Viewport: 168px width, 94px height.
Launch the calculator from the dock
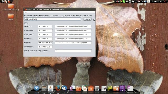click(97, 88)
